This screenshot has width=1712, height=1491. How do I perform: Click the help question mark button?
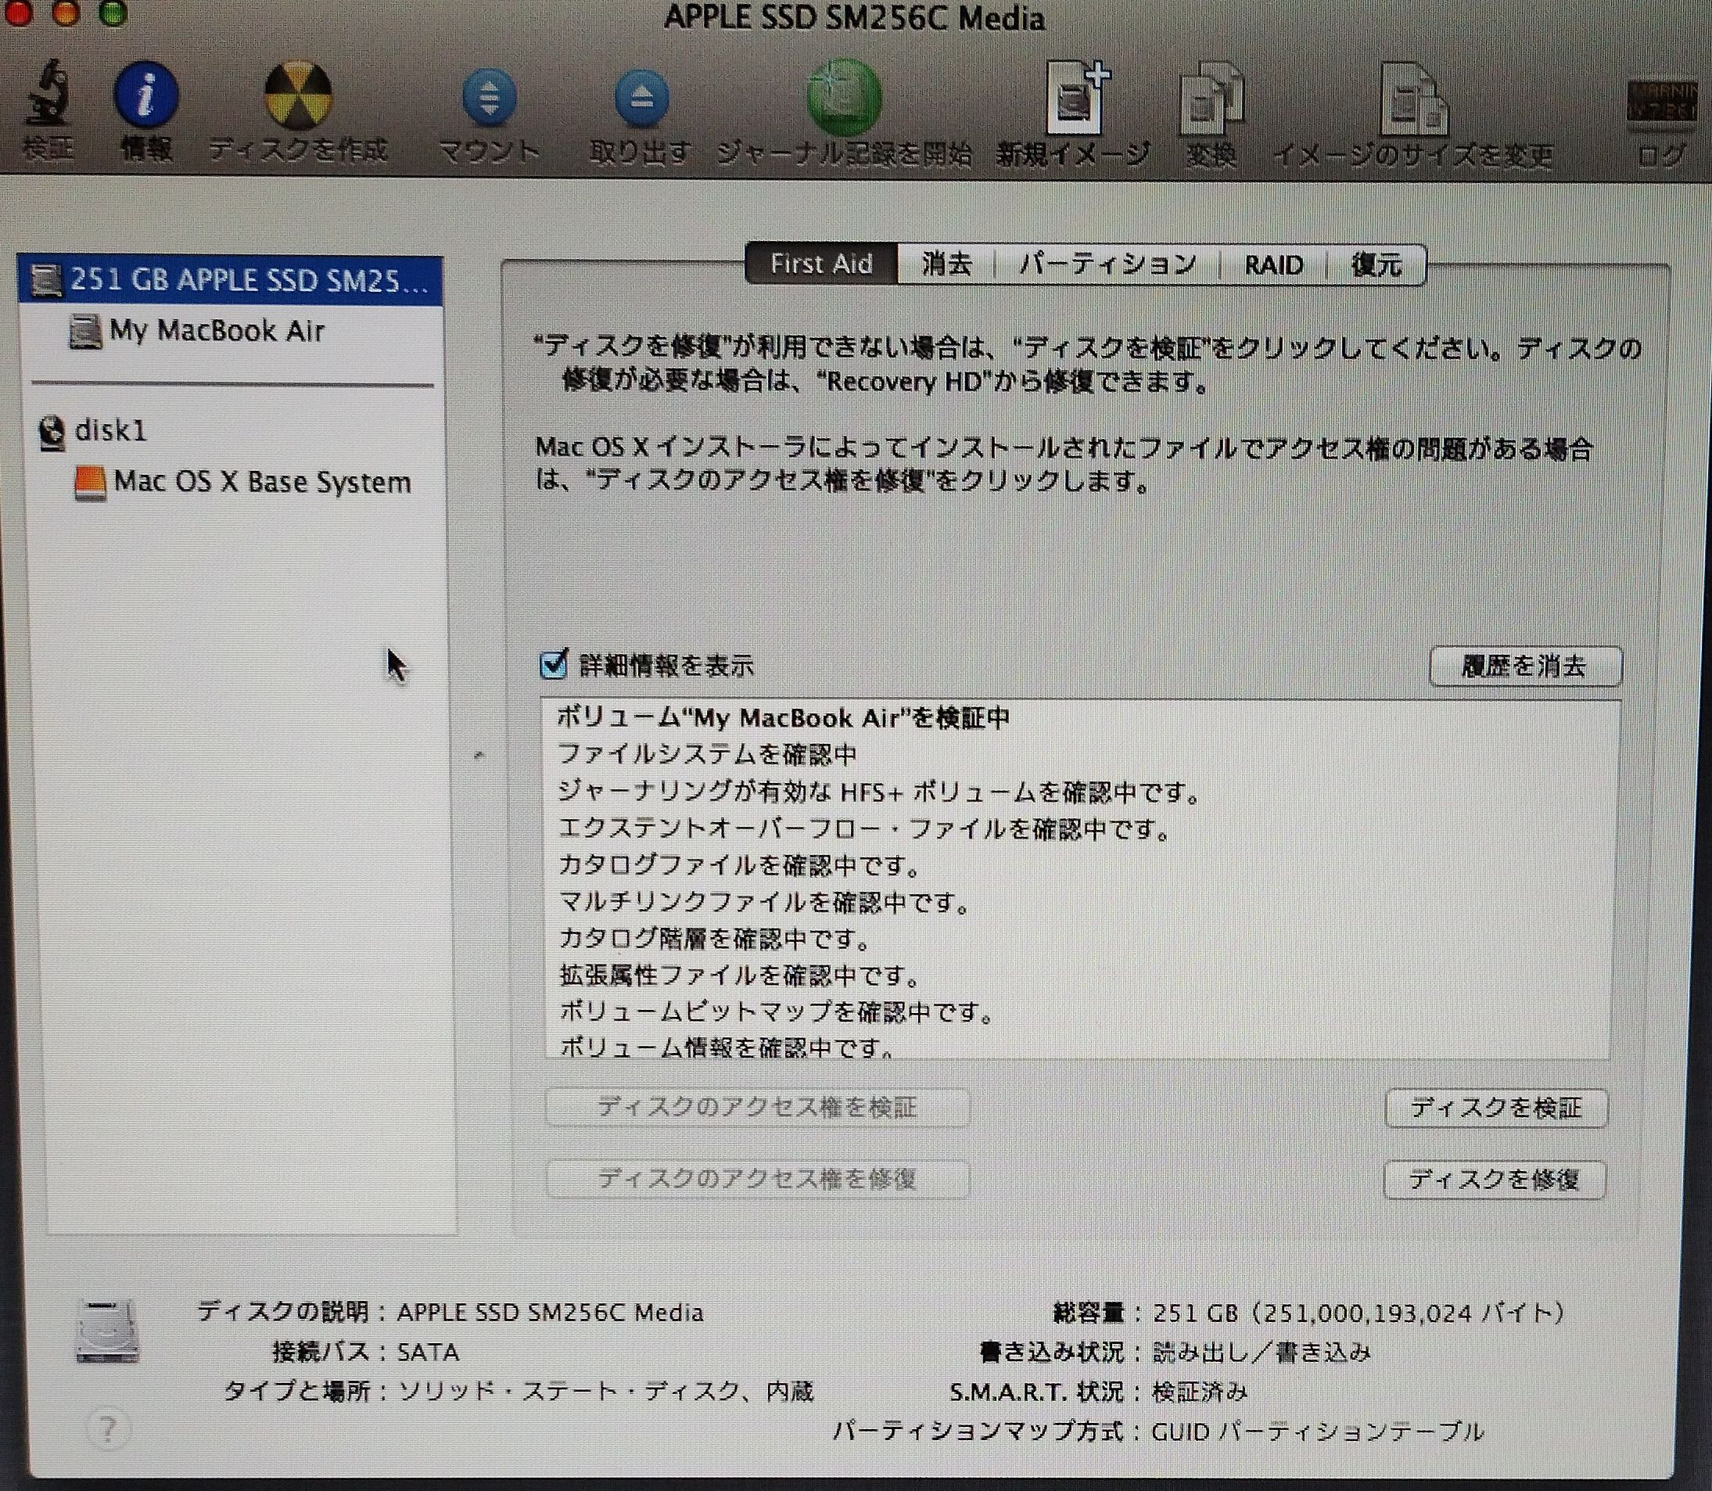(x=108, y=1428)
